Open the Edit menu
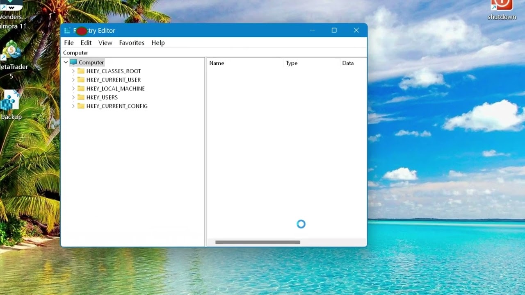The image size is (525, 295). click(86, 43)
